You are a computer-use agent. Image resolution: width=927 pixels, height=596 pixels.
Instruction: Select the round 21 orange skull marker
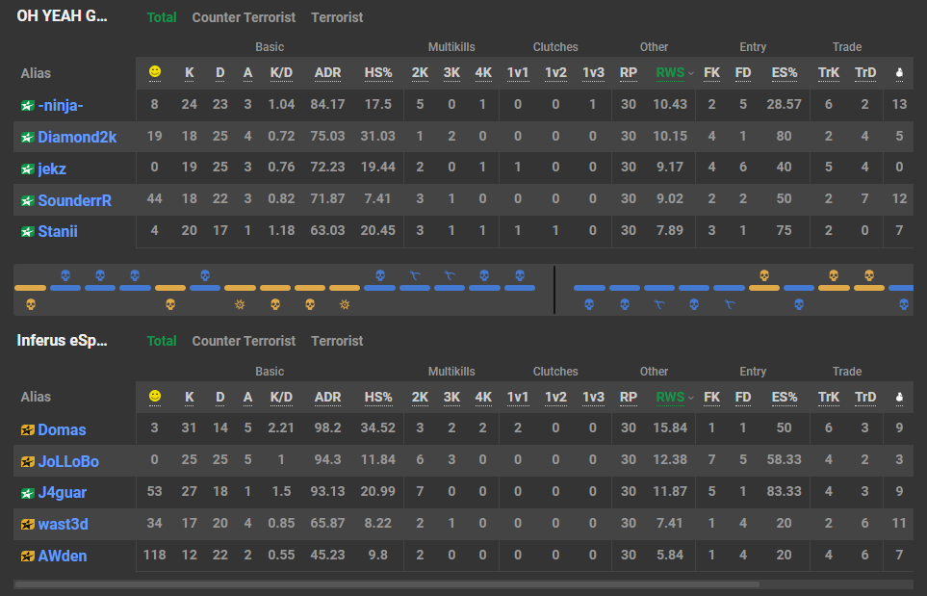(x=764, y=275)
